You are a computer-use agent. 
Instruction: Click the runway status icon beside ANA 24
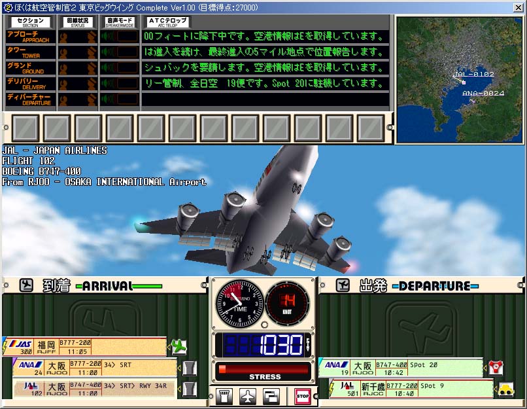190,368
